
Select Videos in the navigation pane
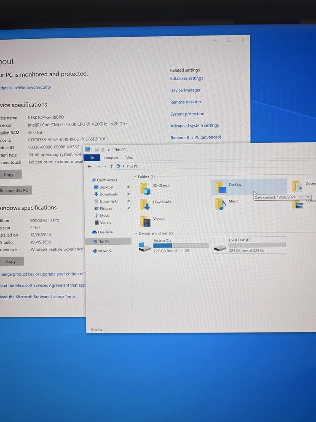click(x=105, y=223)
